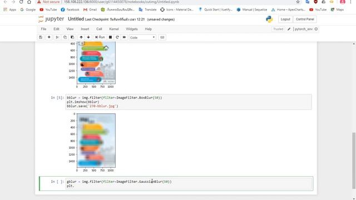Open command palette keyboard icon

[162, 37]
